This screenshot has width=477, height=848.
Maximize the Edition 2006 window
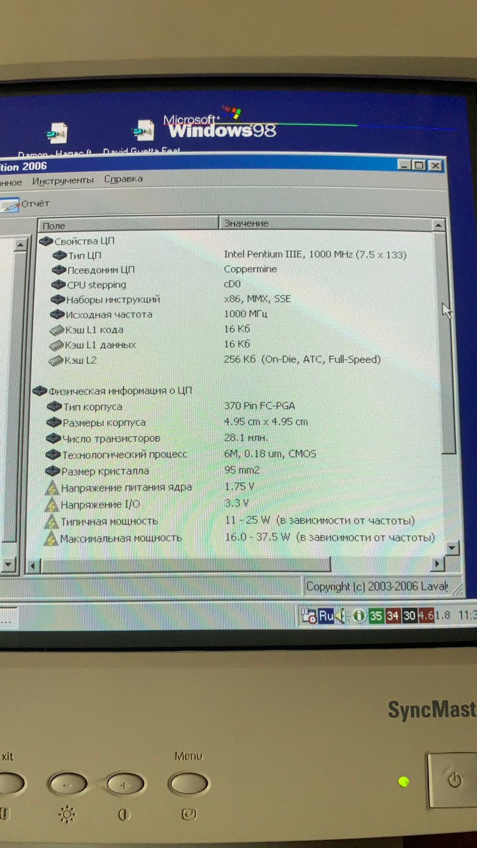[419, 165]
